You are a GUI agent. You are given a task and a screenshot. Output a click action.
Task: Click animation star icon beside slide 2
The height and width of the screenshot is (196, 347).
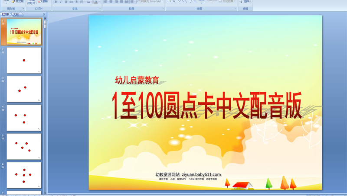pos(3,52)
